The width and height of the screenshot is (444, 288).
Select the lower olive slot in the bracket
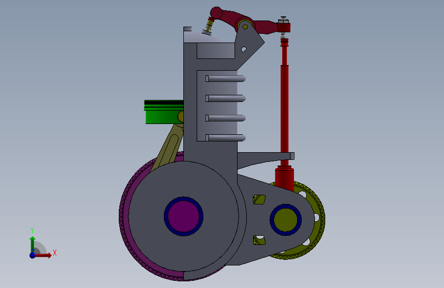[x=259, y=240]
